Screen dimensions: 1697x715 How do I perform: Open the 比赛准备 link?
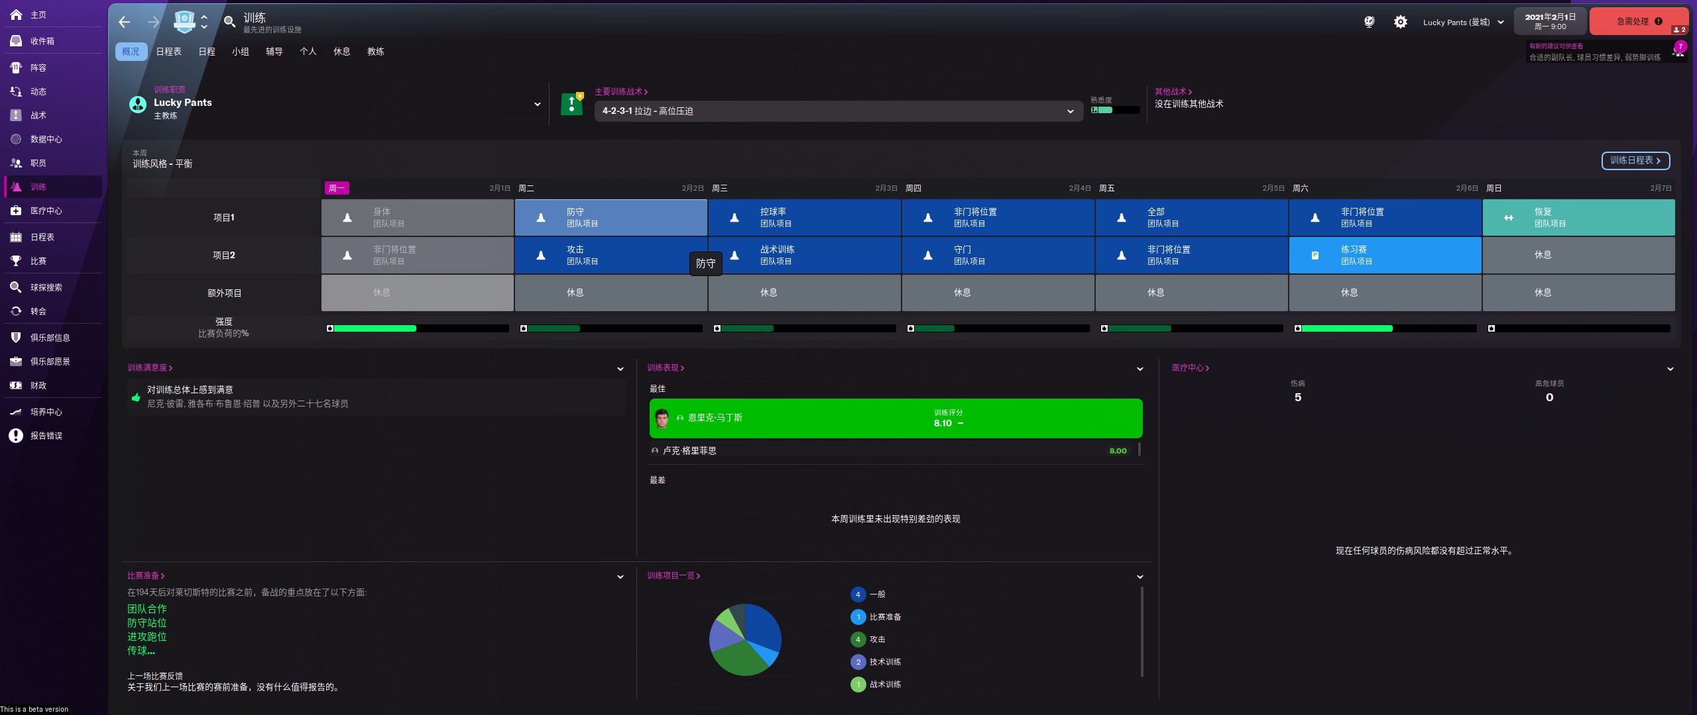tap(145, 576)
